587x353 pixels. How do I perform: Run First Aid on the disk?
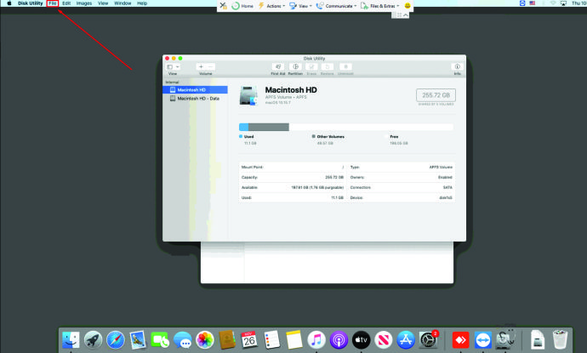[278, 67]
